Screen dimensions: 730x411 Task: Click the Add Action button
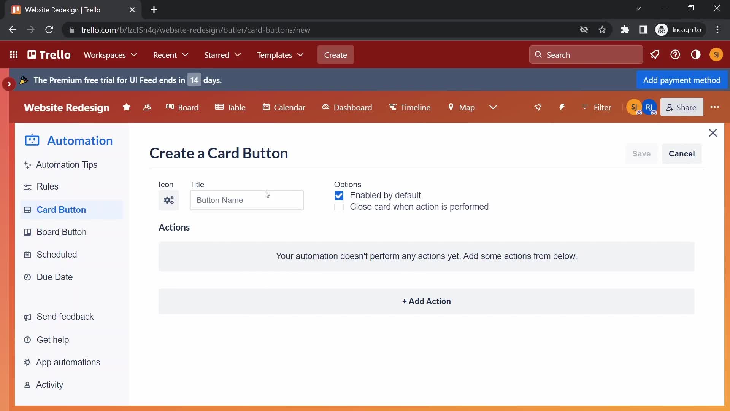coord(426,301)
